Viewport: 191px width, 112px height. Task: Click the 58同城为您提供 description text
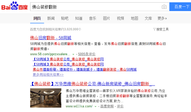click(x=98, y=46)
